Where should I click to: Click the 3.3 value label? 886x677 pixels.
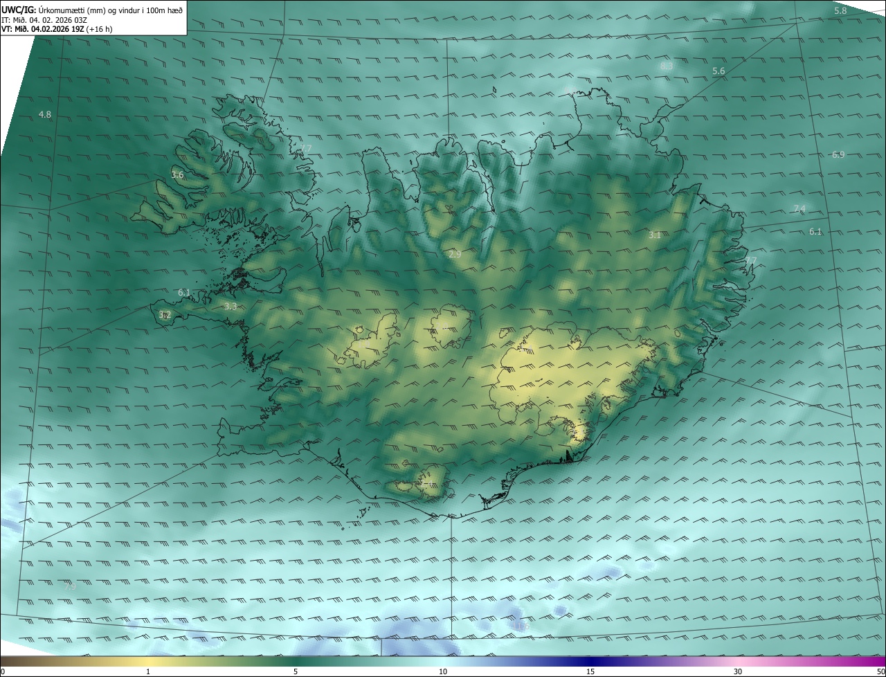pyautogui.click(x=230, y=306)
